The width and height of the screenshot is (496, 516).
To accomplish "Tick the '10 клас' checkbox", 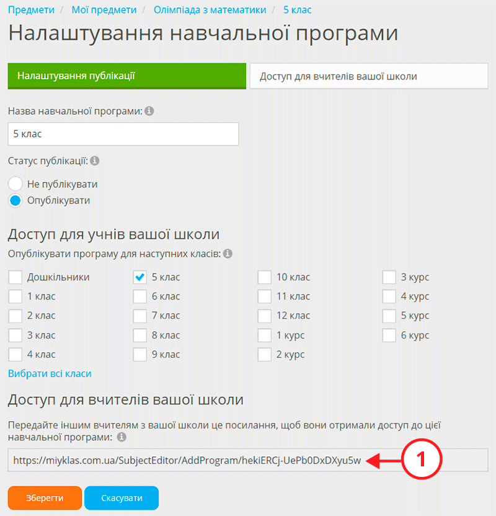I will click(x=265, y=277).
